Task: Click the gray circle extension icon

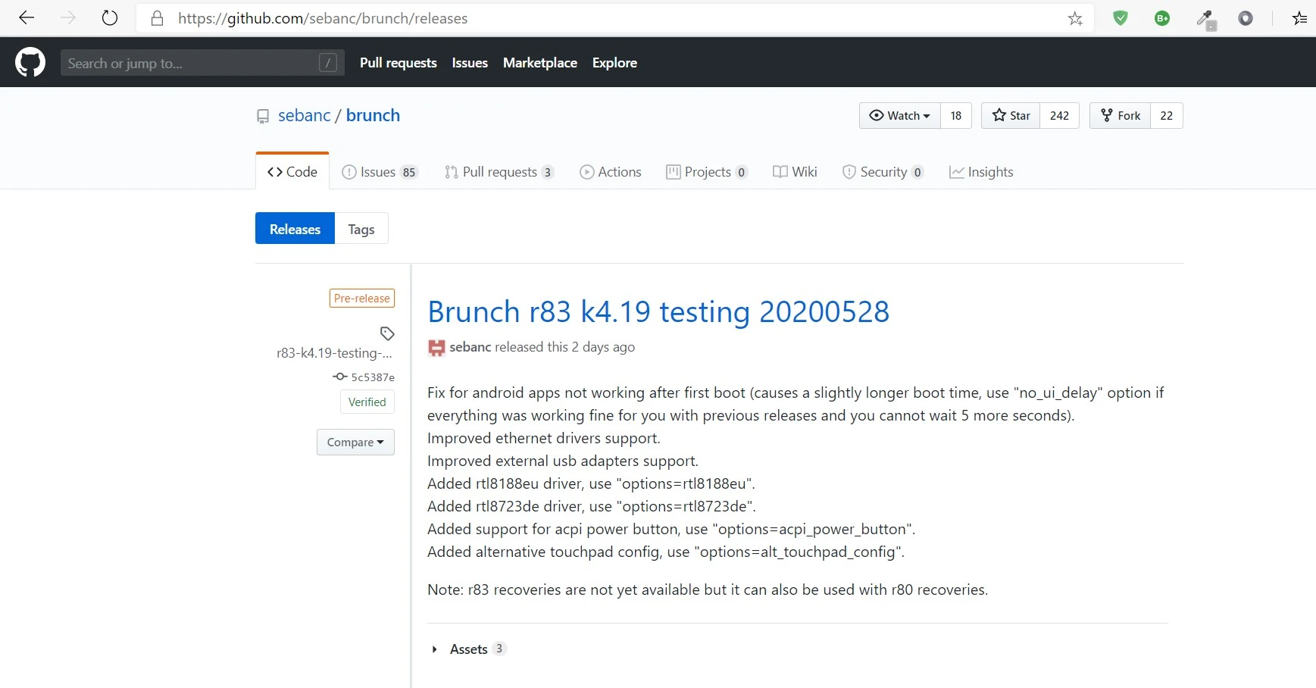Action: tap(1246, 18)
